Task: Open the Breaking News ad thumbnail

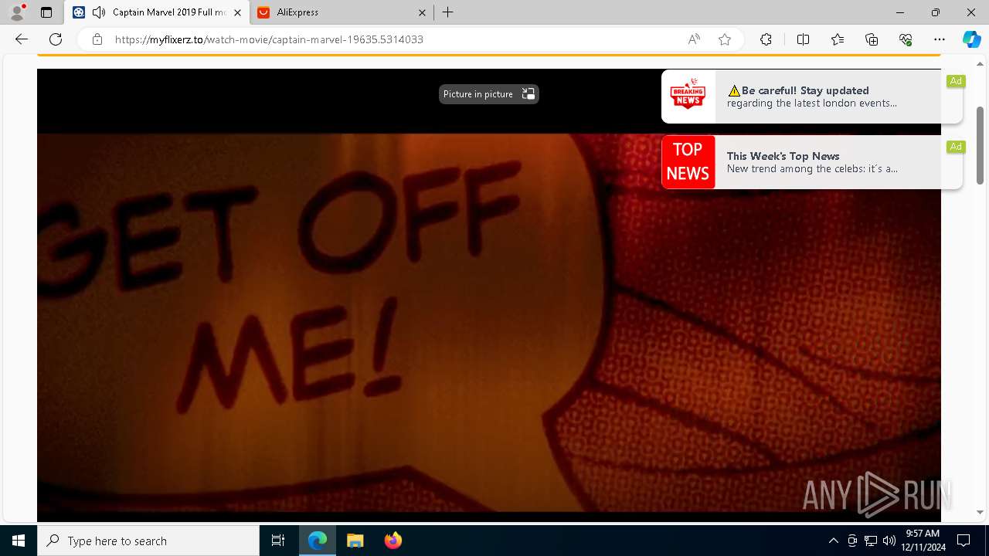Action: pos(688,97)
